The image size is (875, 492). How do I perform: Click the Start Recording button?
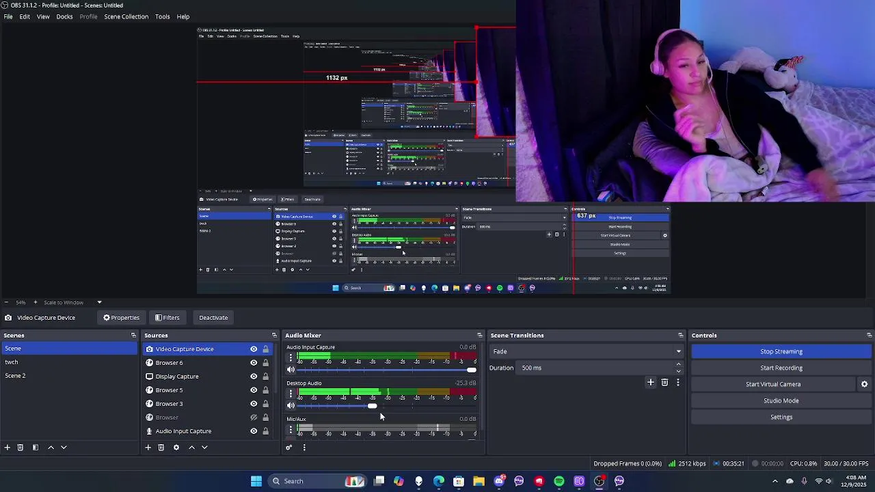pos(781,368)
